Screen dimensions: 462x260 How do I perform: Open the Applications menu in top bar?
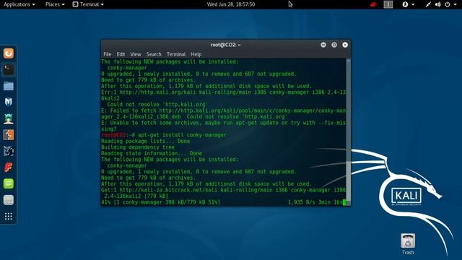pos(19,4)
